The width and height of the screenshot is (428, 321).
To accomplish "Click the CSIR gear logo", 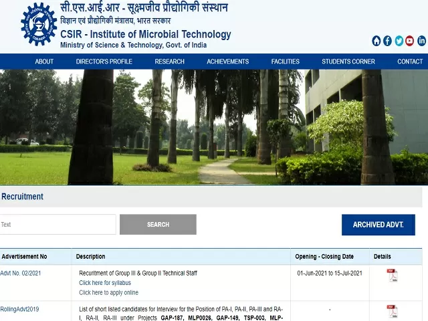I will [x=39, y=24].
